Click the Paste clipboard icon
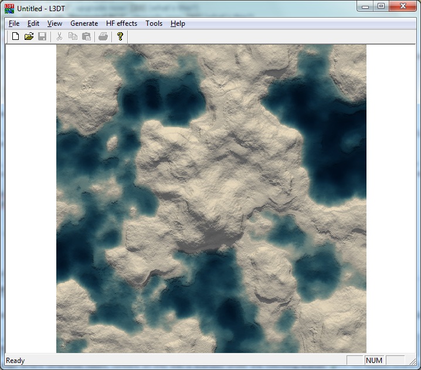 (86, 36)
